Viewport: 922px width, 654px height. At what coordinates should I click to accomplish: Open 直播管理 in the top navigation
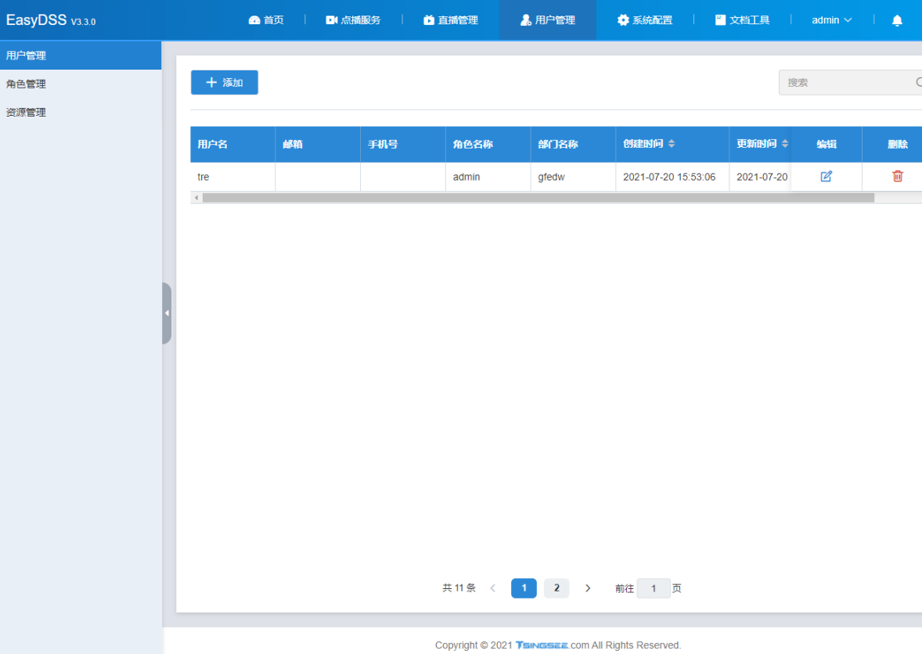click(x=450, y=20)
